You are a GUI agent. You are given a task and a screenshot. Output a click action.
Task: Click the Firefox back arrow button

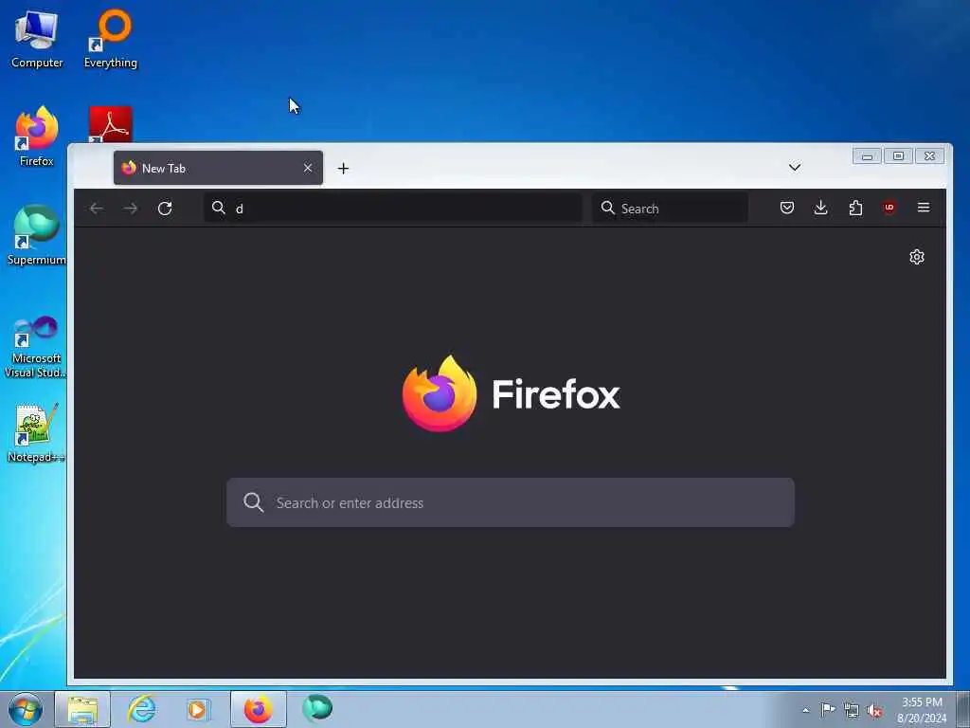point(97,208)
